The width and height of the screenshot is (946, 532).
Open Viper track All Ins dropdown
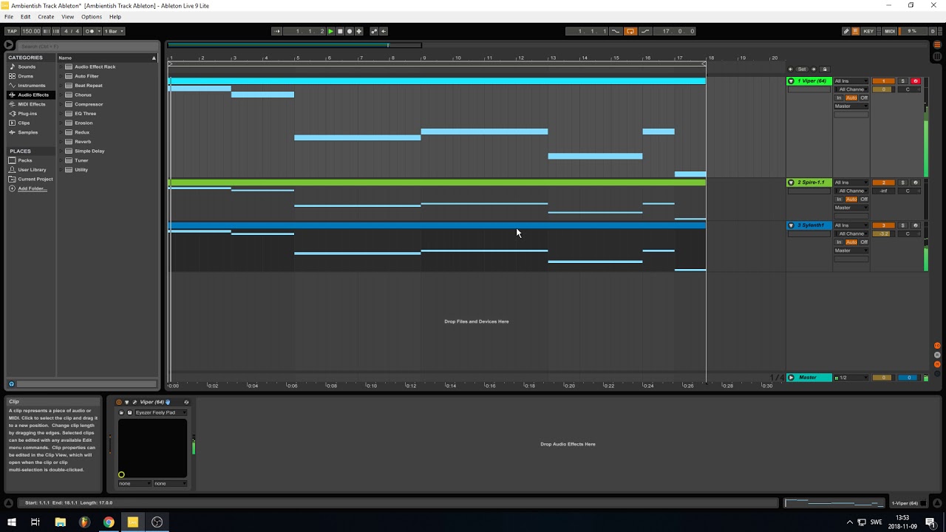[851, 81]
